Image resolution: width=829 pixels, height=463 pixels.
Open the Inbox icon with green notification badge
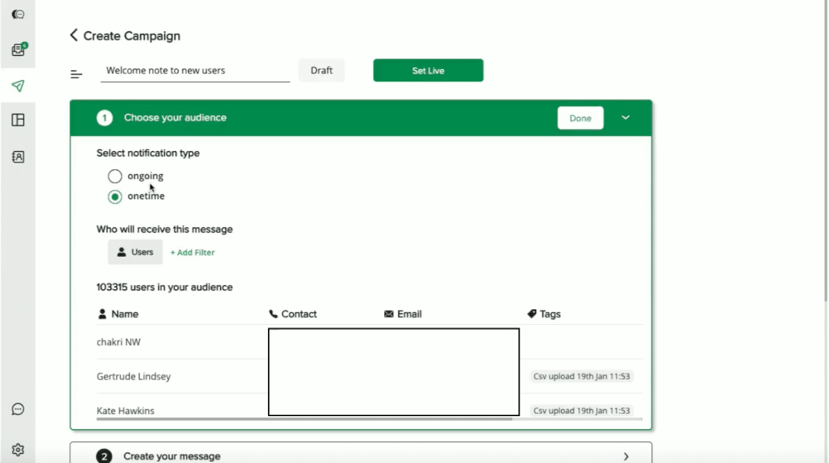pyautogui.click(x=18, y=49)
